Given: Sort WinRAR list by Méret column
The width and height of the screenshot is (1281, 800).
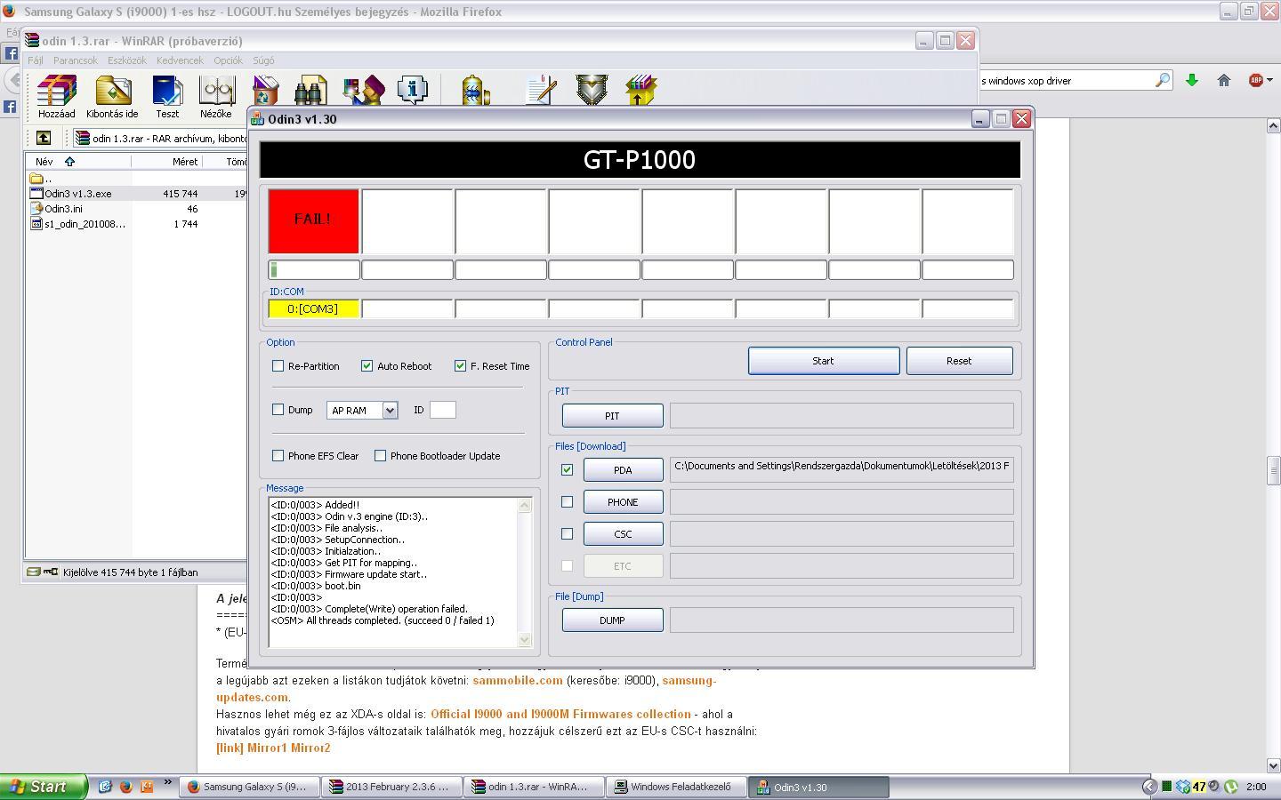Looking at the screenshot, I should coord(167,161).
